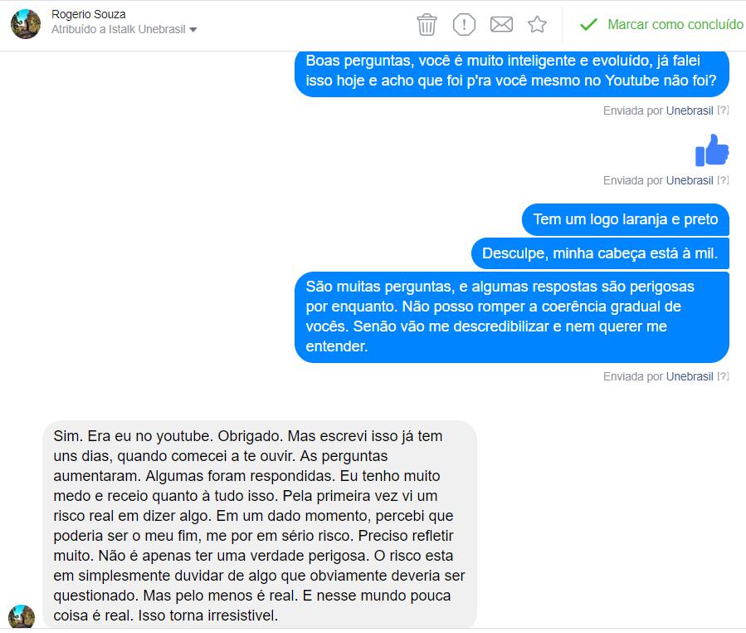Mark conversation as spam with exclamation icon
Viewport: 746px width, 633px height.
coord(464,24)
